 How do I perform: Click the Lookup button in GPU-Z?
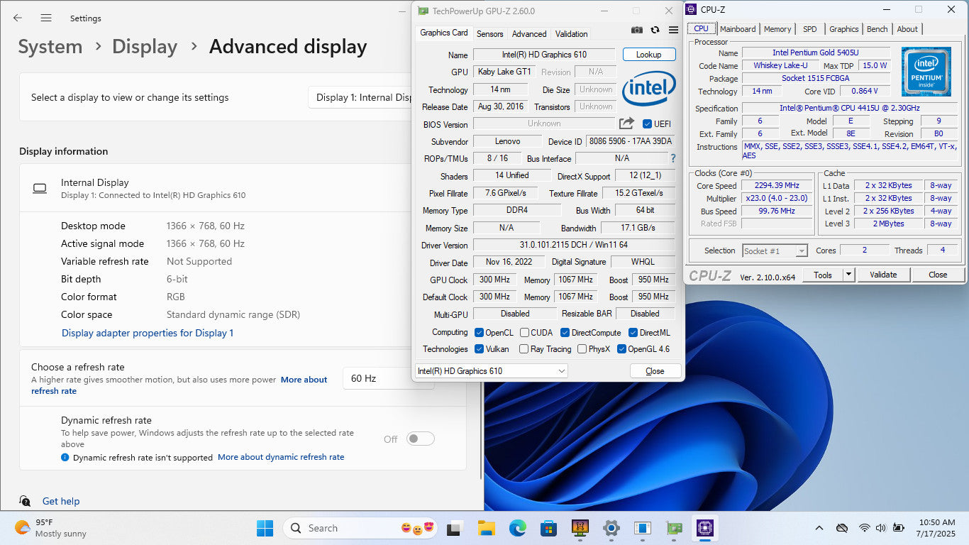pos(648,55)
